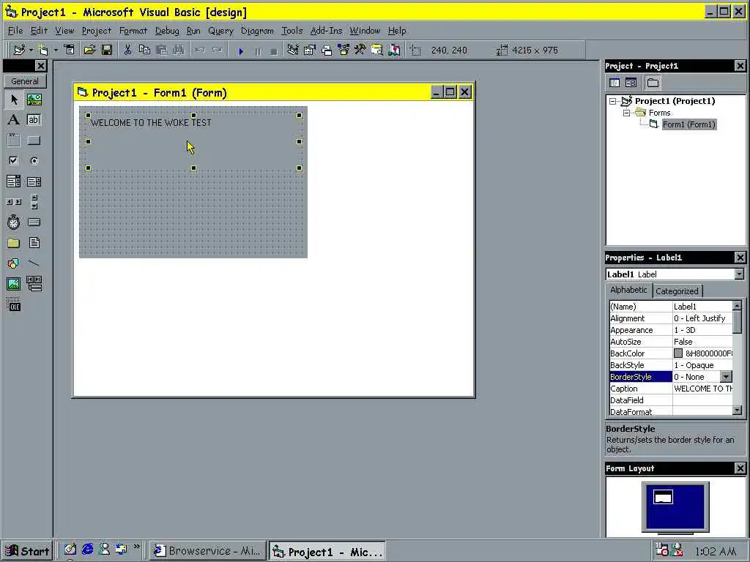This screenshot has height=562, width=750.
Task: Click the Open Project folder icon
Action: pos(89,50)
